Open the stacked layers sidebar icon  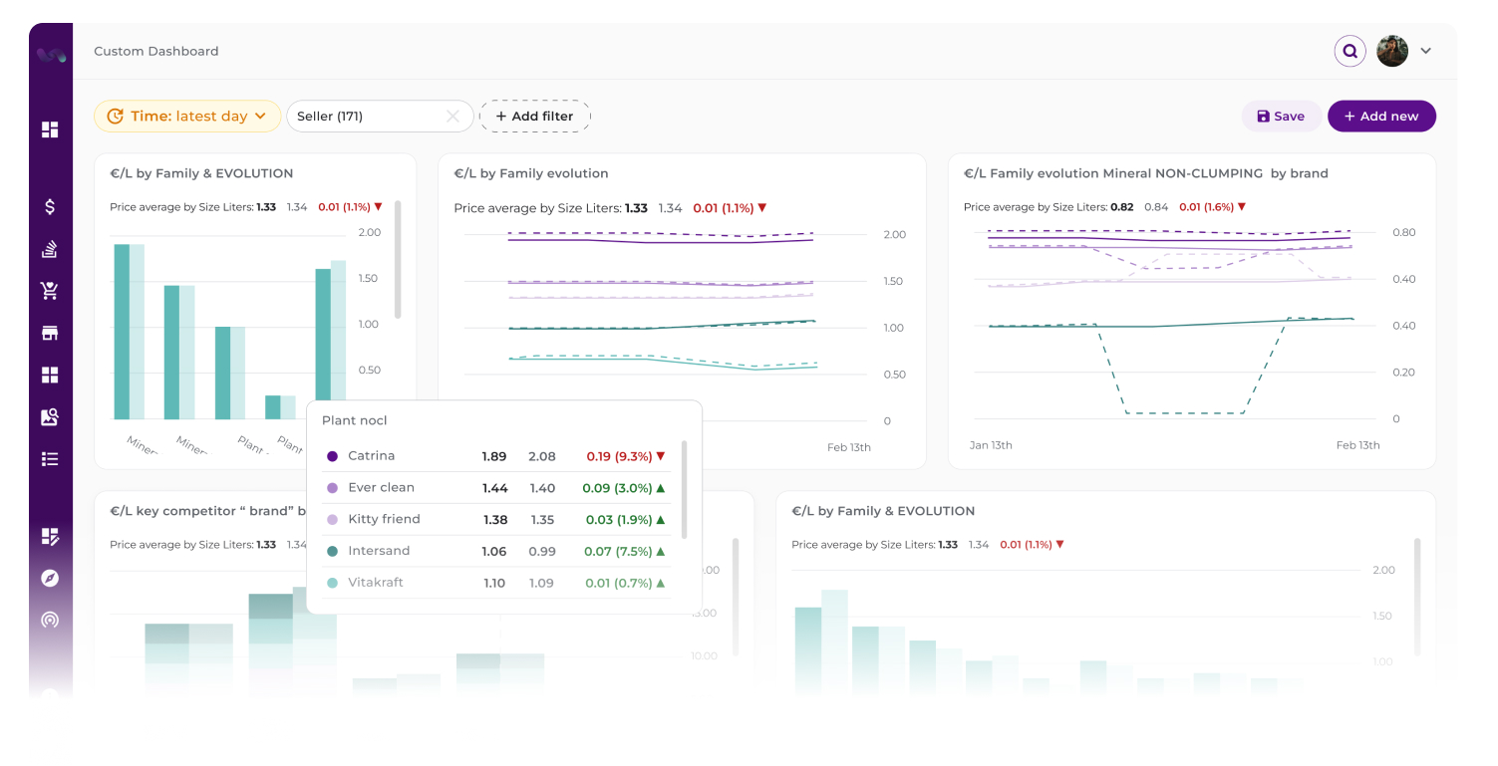click(x=50, y=249)
